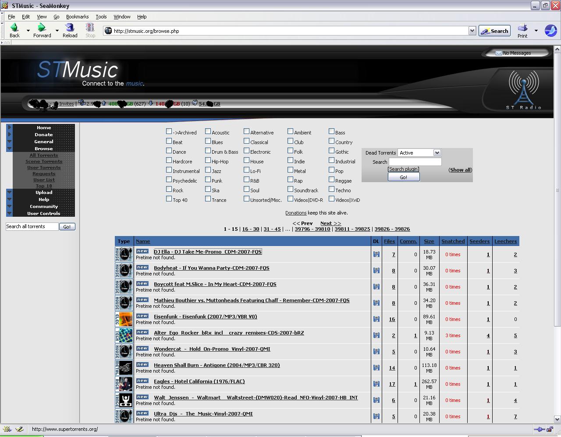The width and height of the screenshot is (561, 437).
Task: Click Metal category icon beside Heaven Shall Burn
Action: [124, 368]
